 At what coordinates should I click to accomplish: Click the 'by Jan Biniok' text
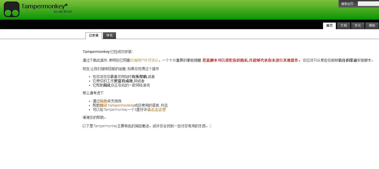click(x=63, y=12)
